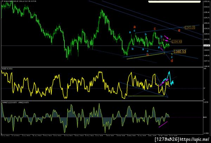Select the horizontal gray price line on the main chart
This screenshot has width=211, height=143.
(102, 46)
